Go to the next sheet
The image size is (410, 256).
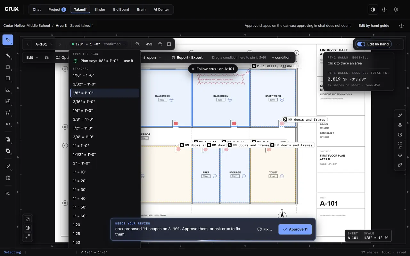pyautogui.click(x=60, y=44)
